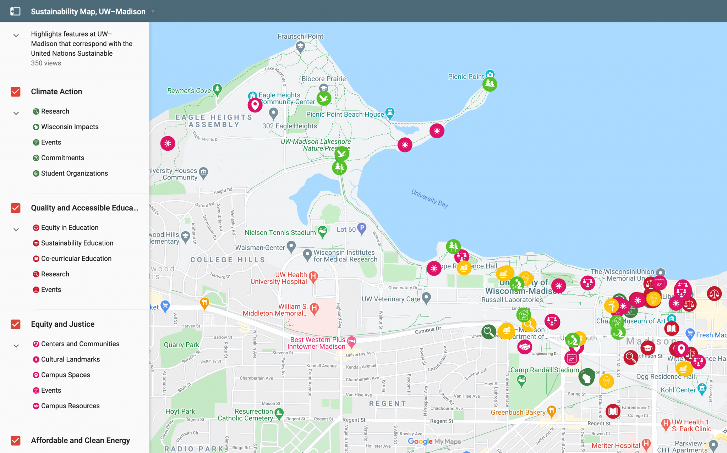
Task: Select the Kohl Center marker
Action: 702,389
